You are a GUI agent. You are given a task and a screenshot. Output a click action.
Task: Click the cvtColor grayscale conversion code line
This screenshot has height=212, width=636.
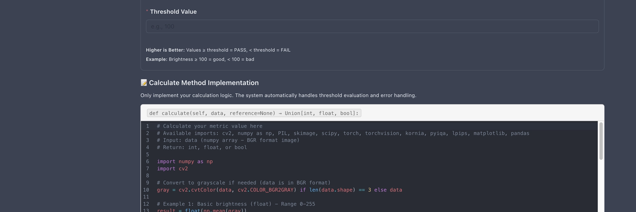[281, 190]
